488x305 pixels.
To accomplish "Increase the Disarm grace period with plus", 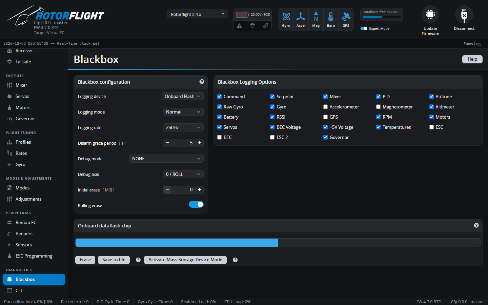I will [200, 143].
